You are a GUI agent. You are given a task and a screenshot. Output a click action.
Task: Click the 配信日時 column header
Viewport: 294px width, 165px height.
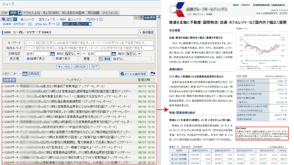tap(144, 80)
